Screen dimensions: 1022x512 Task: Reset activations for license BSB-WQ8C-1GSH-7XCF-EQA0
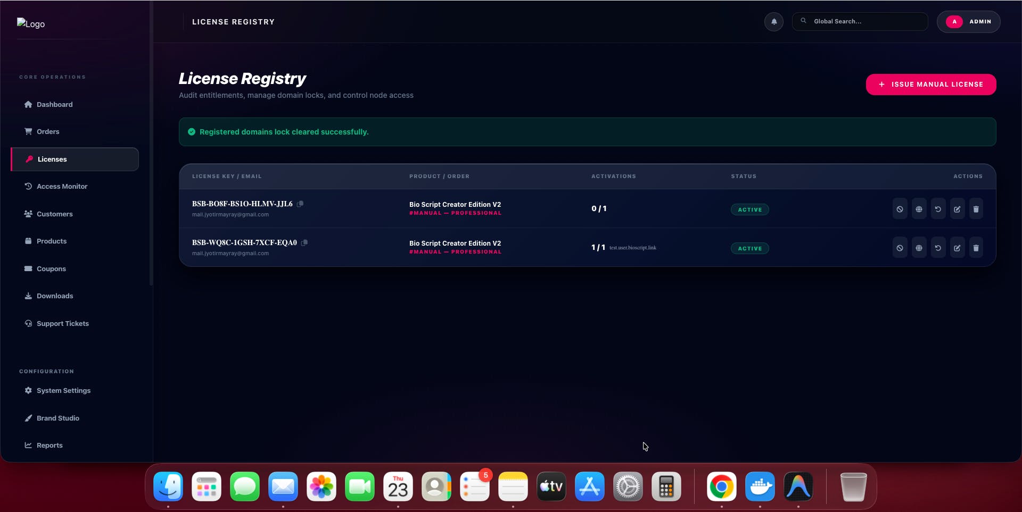click(938, 248)
